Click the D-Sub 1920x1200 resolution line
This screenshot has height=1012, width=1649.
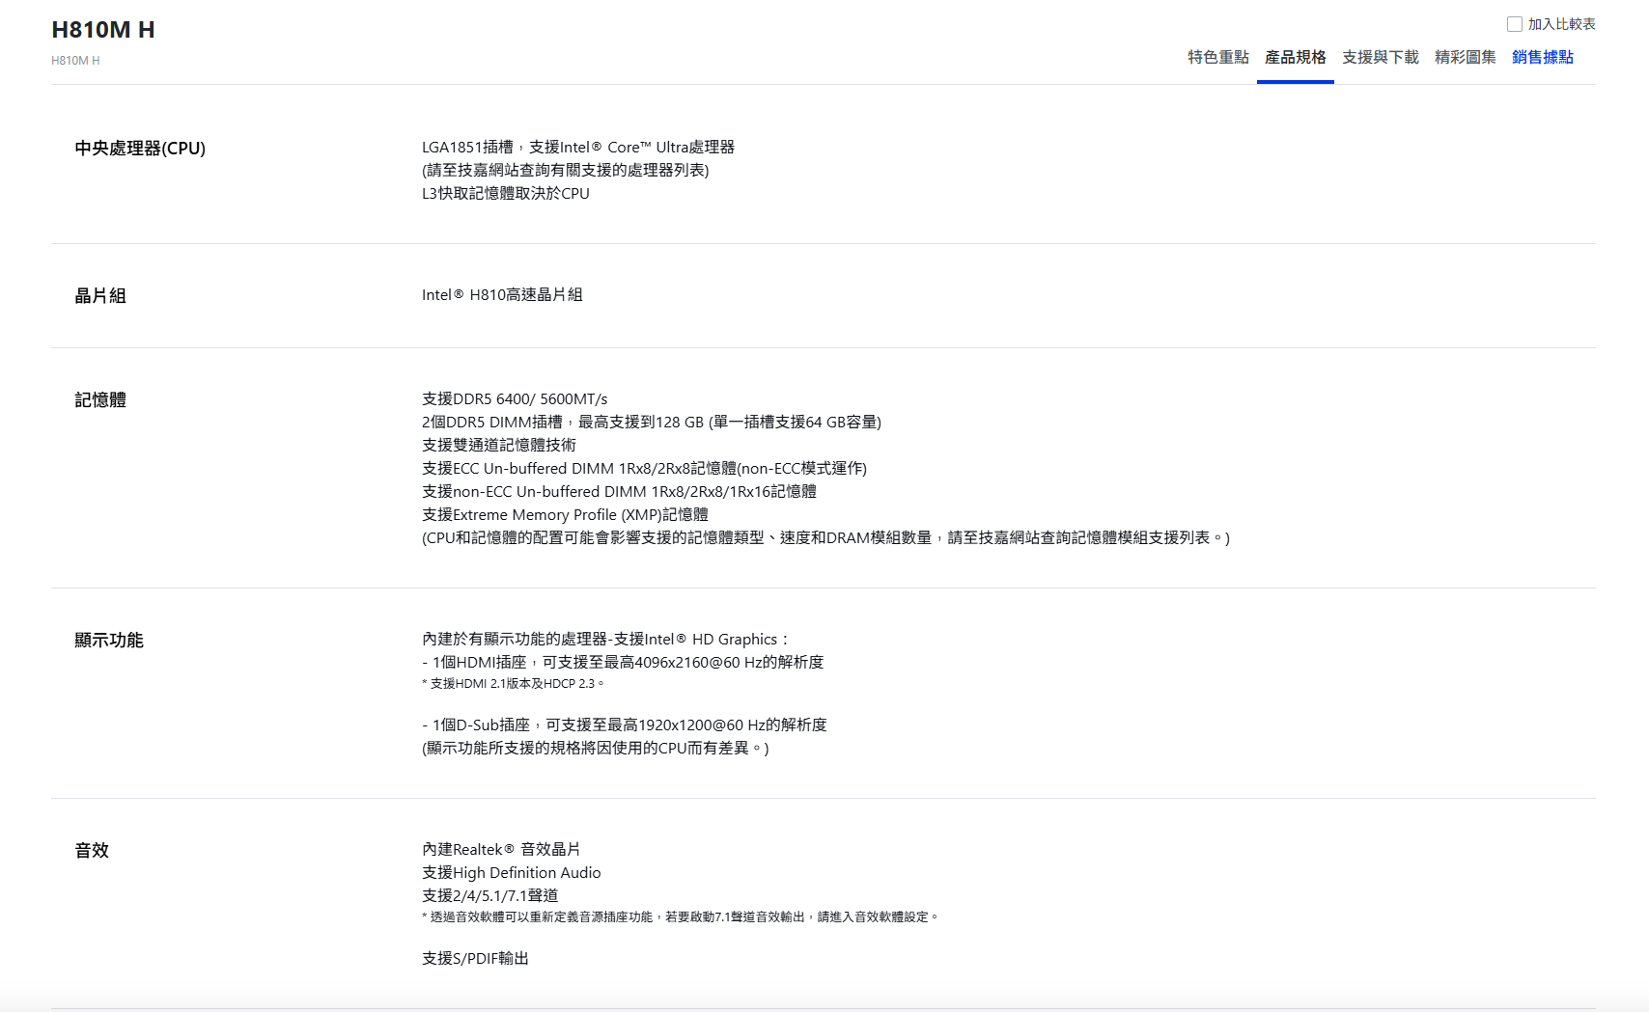[x=624, y=725]
